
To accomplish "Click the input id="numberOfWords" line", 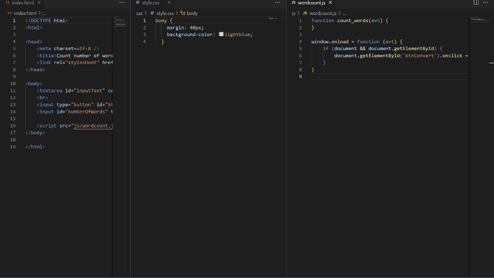I will (75, 112).
